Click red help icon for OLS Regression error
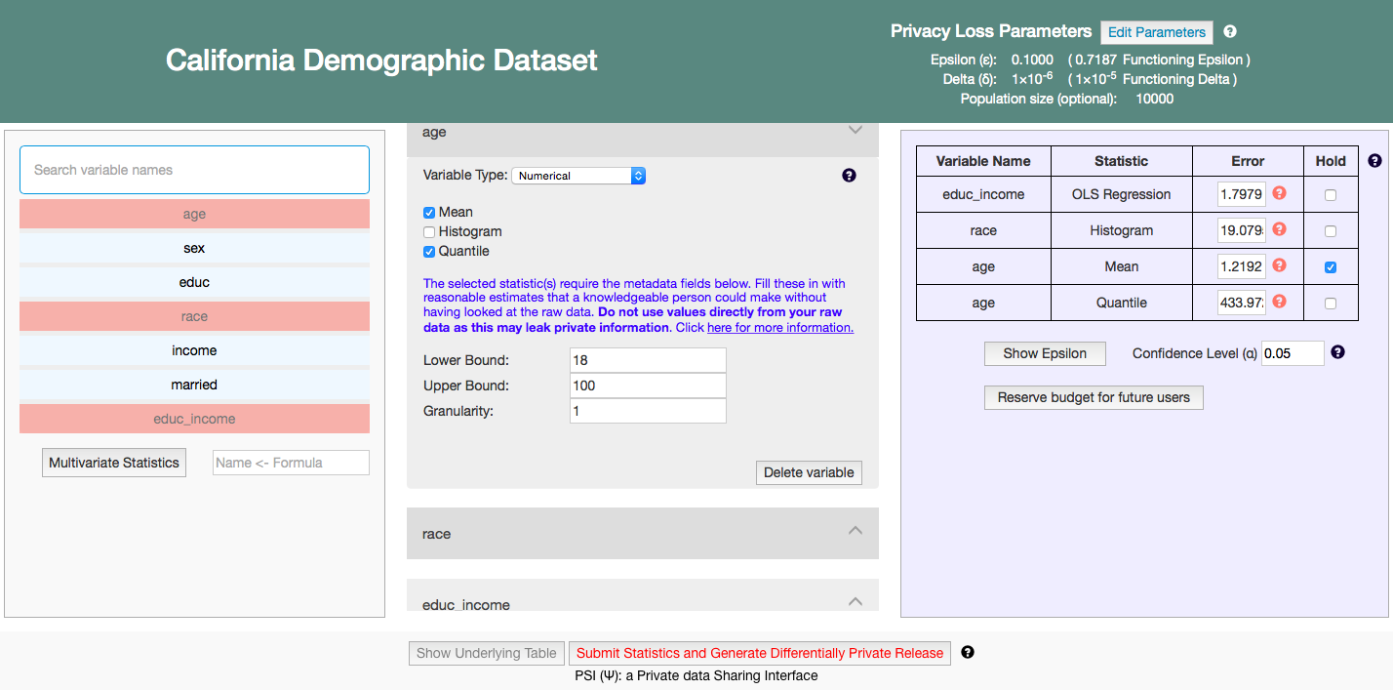The width and height of the screenshot is (1393, 690). click(x=1279, y=193)
